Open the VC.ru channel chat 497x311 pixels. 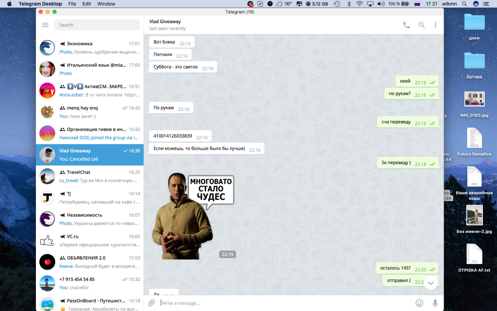[x=90, y=240]
